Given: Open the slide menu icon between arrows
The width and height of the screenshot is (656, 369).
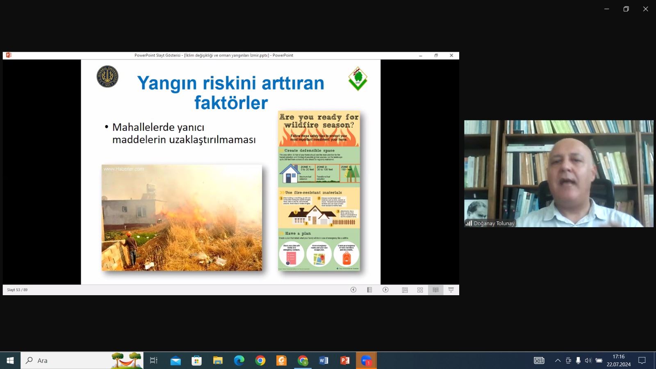Looking at the screenshot, I should (369, 290).
